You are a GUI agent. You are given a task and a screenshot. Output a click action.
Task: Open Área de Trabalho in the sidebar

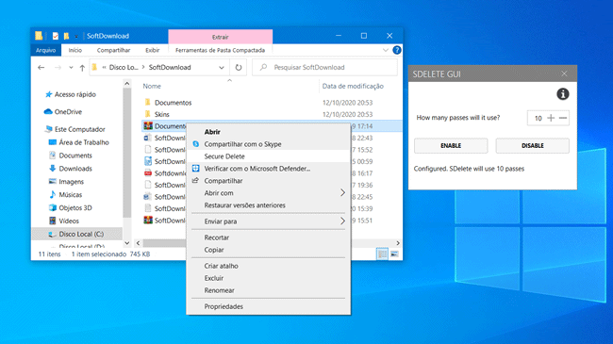[84, 142]
